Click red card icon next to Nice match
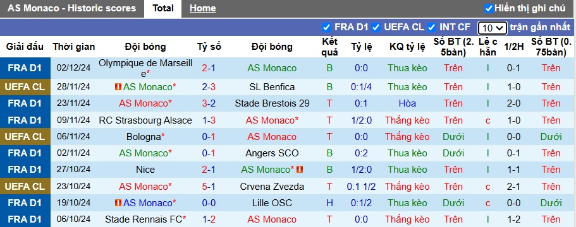The width and height of the screenshot is (576, 227). coord(300,170)
